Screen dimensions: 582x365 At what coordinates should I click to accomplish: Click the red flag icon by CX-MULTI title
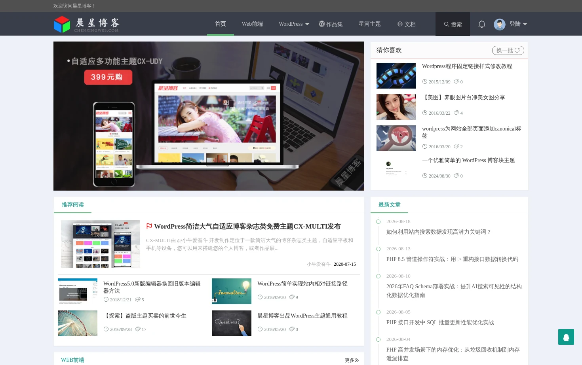point(149,226)
